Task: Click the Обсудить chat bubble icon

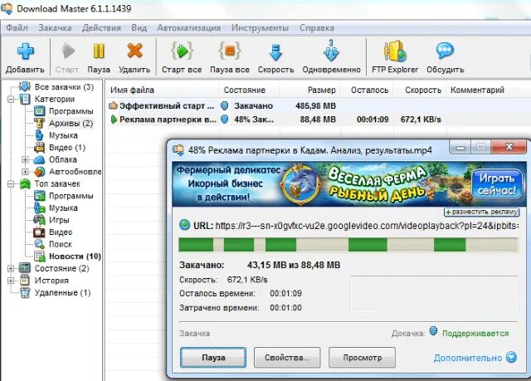Action: [445, 51]
